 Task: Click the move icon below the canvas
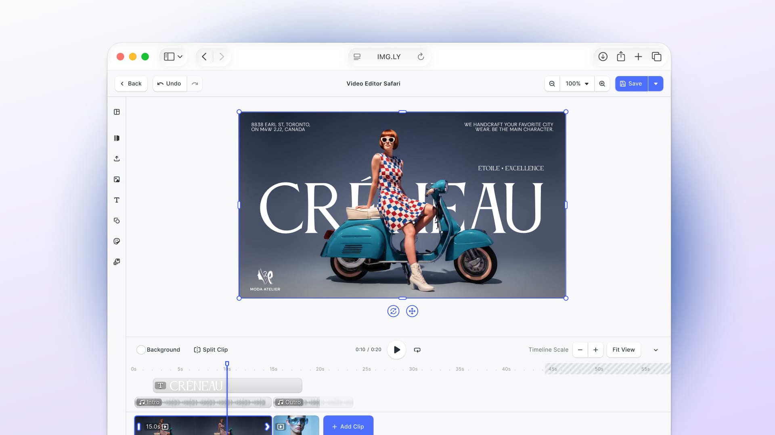412,311
